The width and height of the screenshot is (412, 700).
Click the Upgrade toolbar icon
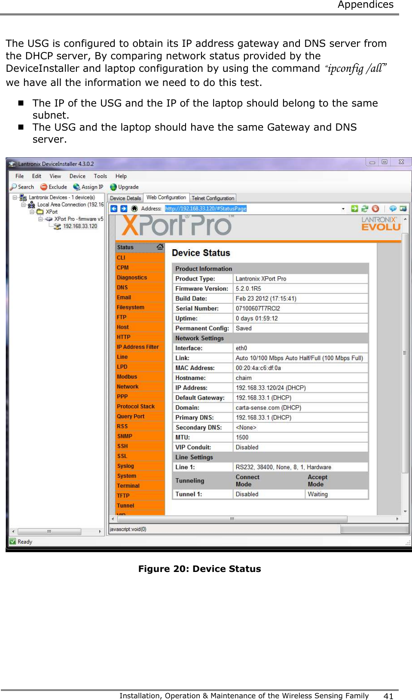coord(113,187)
